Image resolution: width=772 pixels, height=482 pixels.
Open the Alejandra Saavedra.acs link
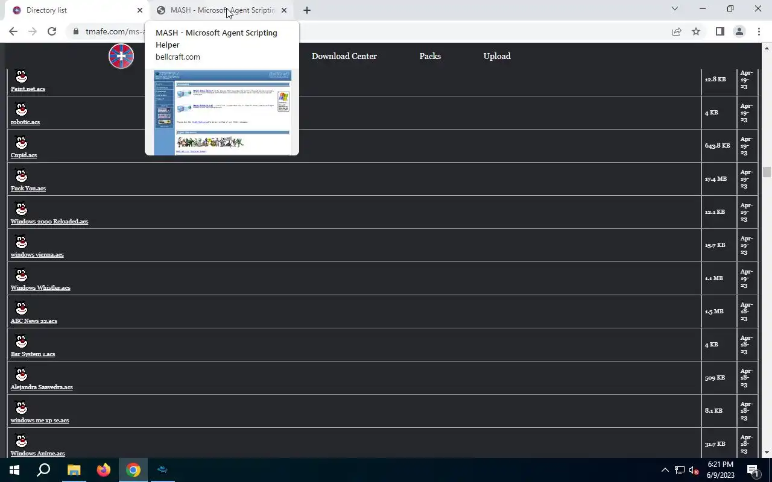[x=42, y=387]
